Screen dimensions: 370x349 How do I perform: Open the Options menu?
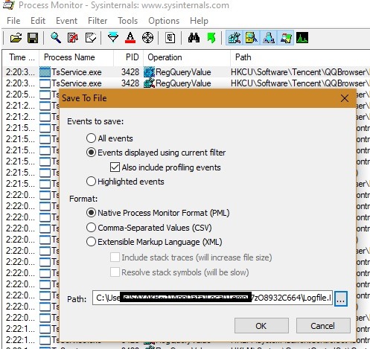(164, 21)
